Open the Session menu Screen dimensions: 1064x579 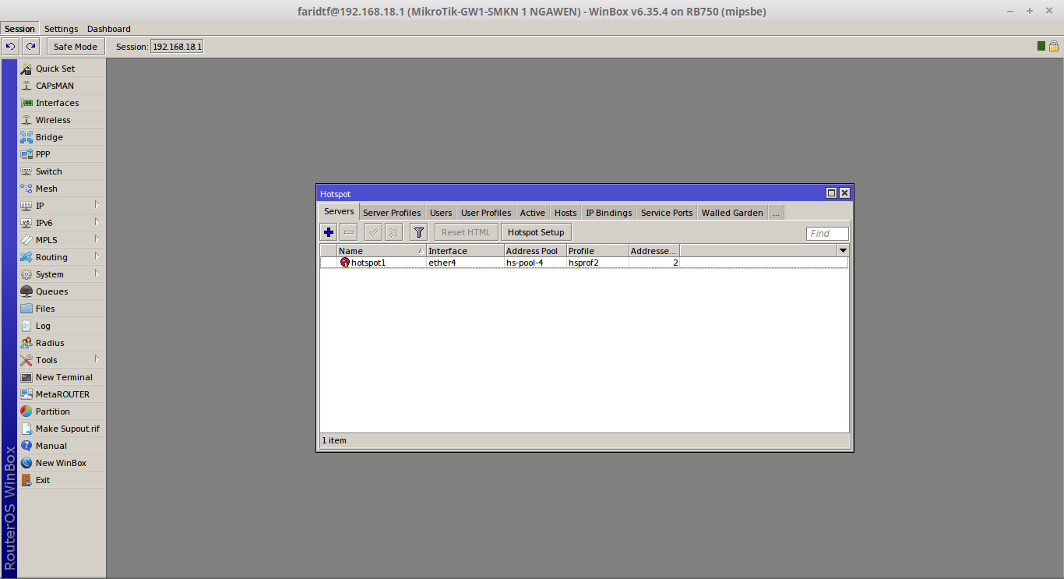pos(19,29)
